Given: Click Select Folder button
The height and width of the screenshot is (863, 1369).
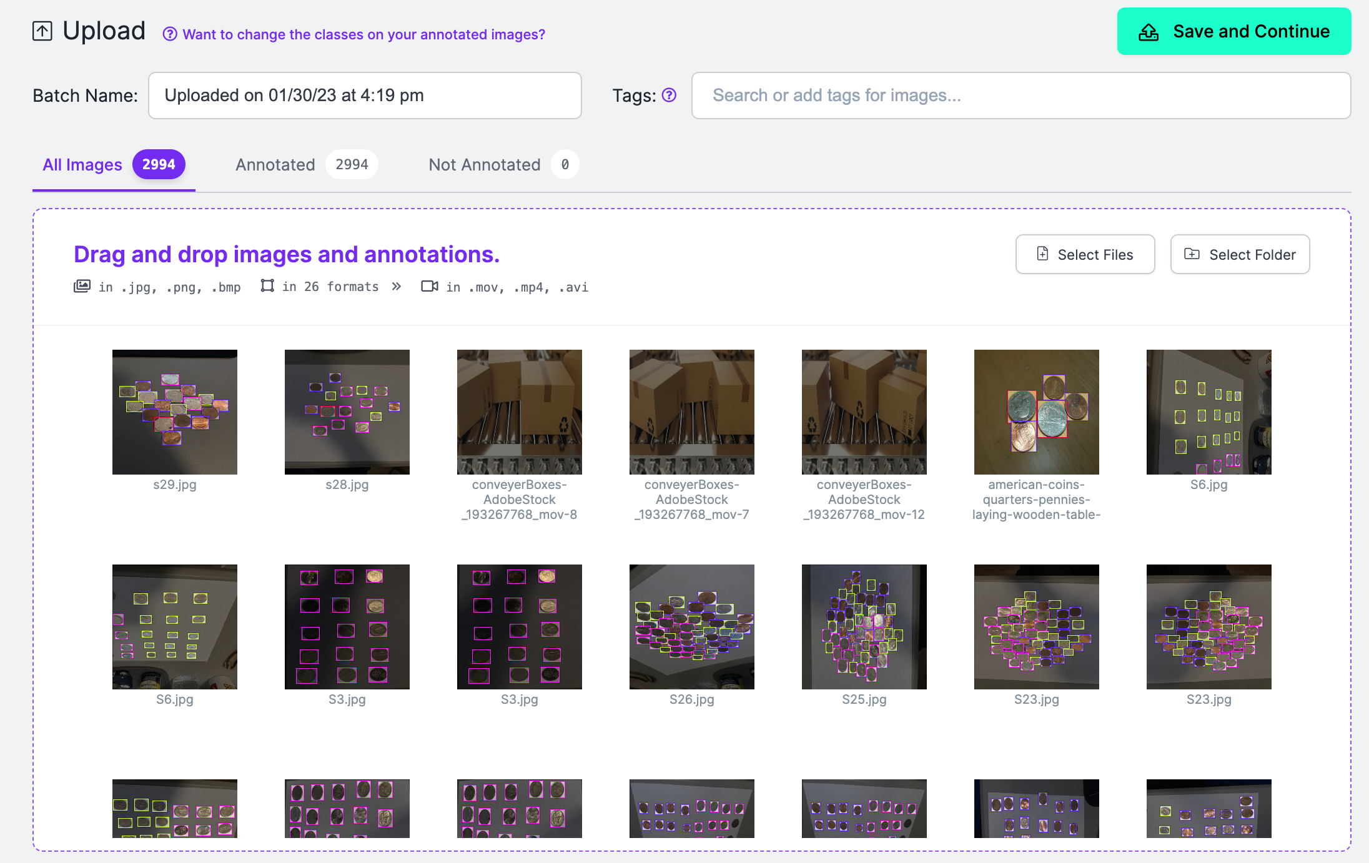Looking at the screenshot, I should coord(1240,255).
